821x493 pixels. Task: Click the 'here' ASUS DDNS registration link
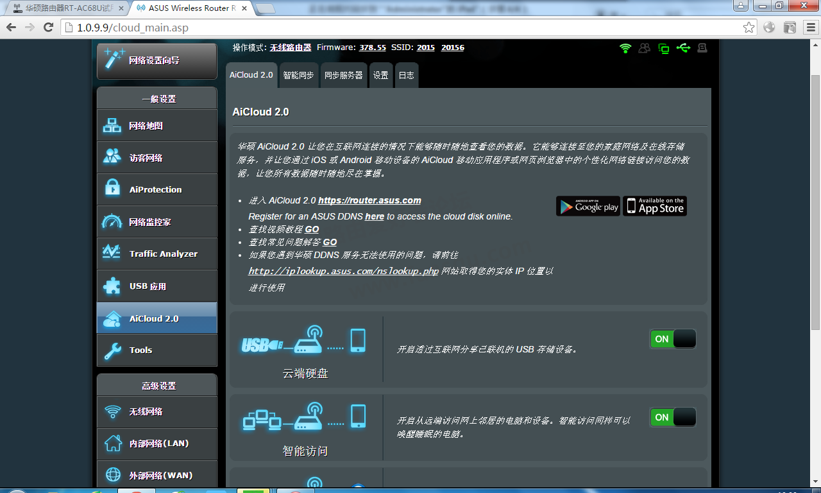[375, 217]
